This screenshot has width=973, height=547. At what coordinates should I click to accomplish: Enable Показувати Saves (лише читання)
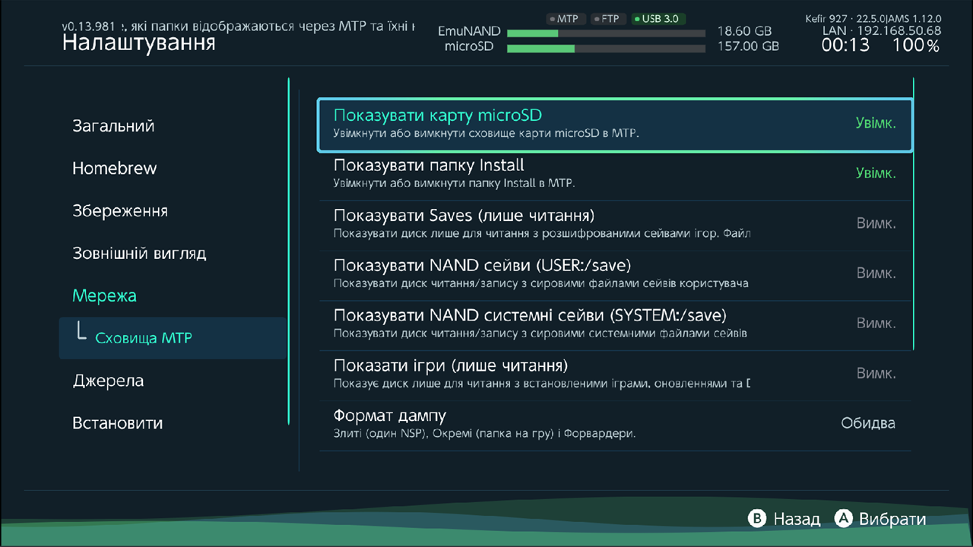[615, 225]
